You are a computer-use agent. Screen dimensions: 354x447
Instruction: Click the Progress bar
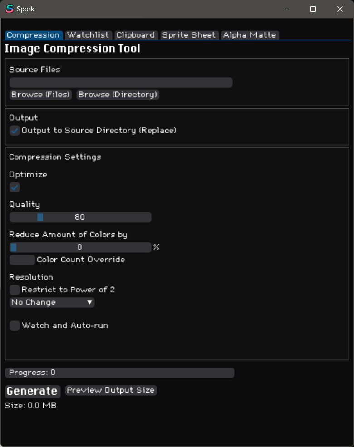pos(119,373)
